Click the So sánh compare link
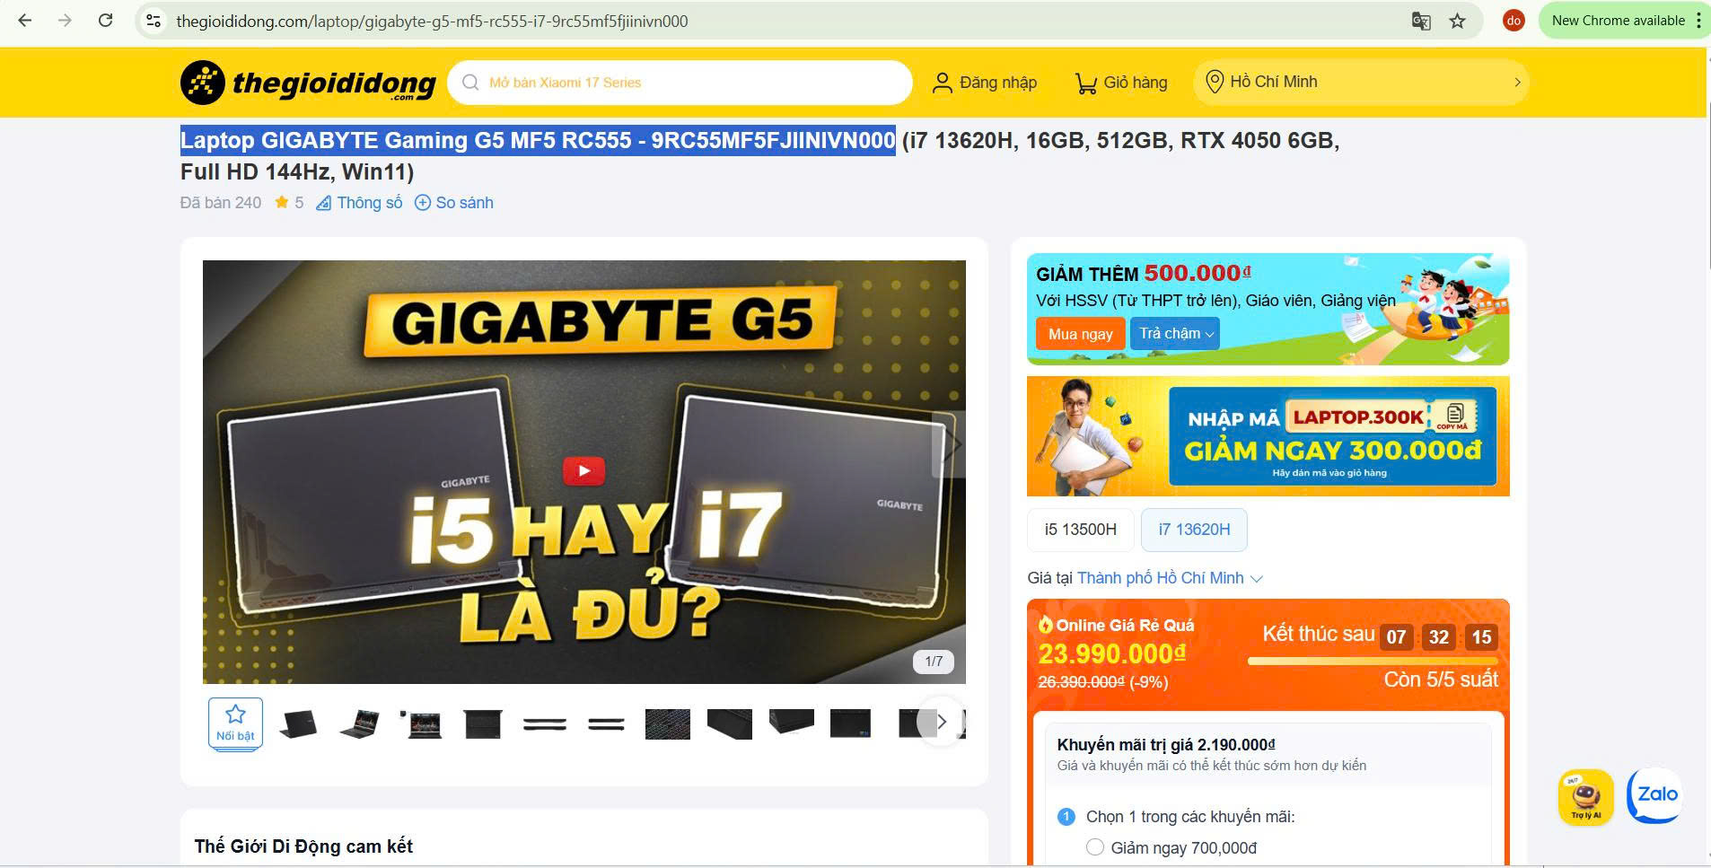Screen dimensions: 1711x868 (454, 203)
